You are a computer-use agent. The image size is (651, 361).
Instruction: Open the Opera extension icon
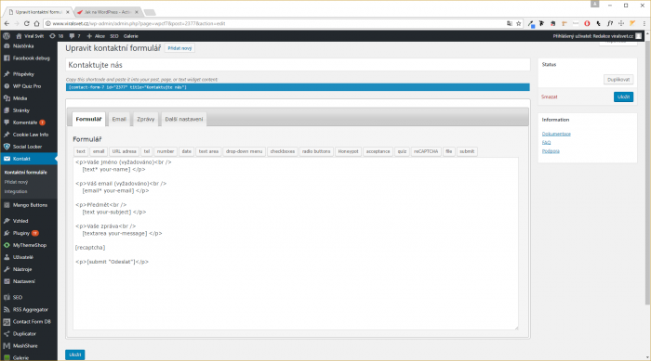click(x=587, y=23)
